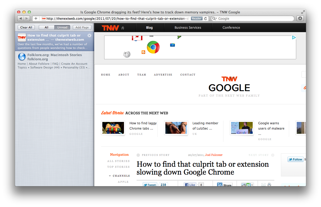The height and width of the screenshot is (207, 321).
Task: Collapse the Channels section arrow
Action: pos(110,176)
